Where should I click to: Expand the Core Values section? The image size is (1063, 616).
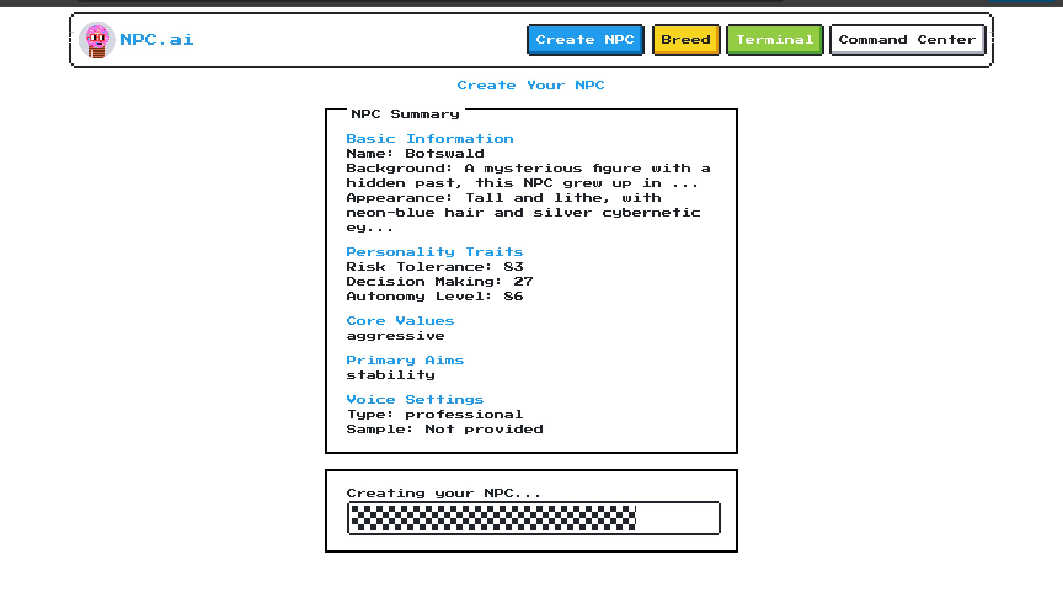(x=400, y=321)
